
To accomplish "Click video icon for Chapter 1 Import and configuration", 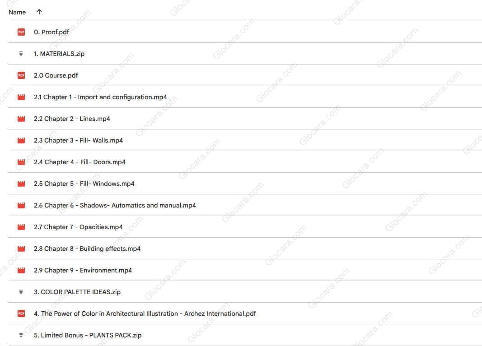I will point(21,97).
